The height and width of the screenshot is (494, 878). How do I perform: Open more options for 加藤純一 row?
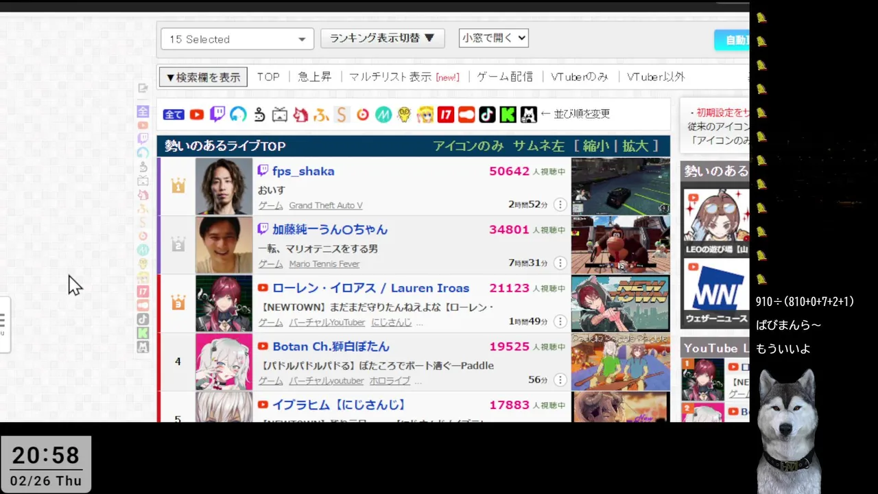[x=560, y=263]
